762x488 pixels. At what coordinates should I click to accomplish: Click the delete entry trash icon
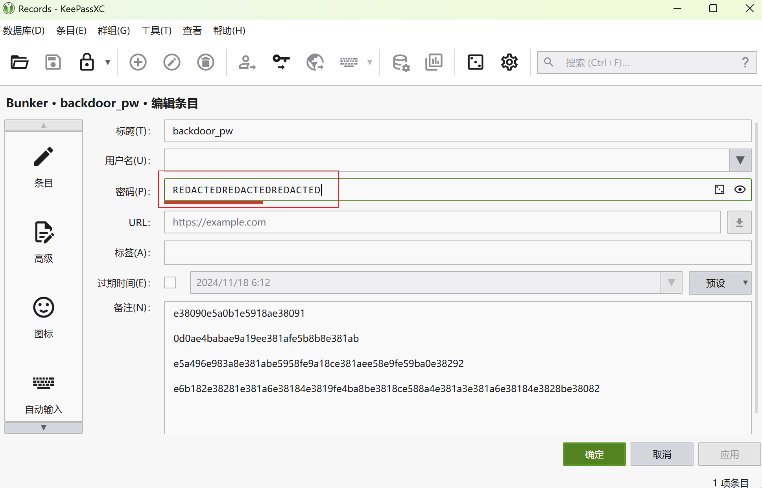(205, 62)
